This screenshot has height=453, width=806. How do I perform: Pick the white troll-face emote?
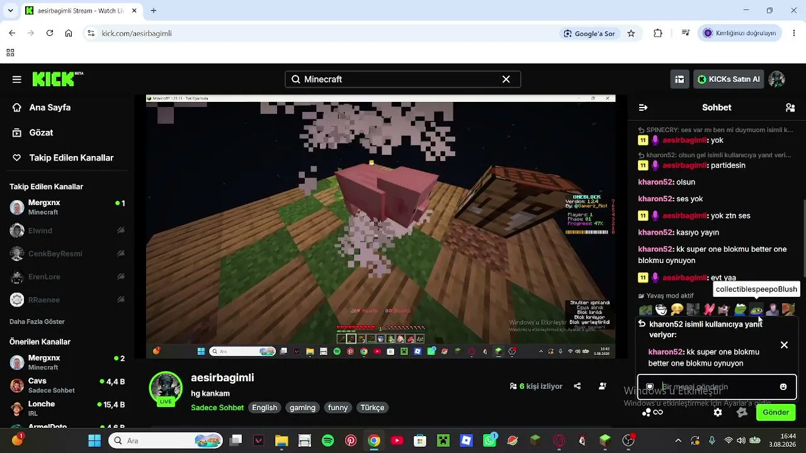[x=661, y=310]
